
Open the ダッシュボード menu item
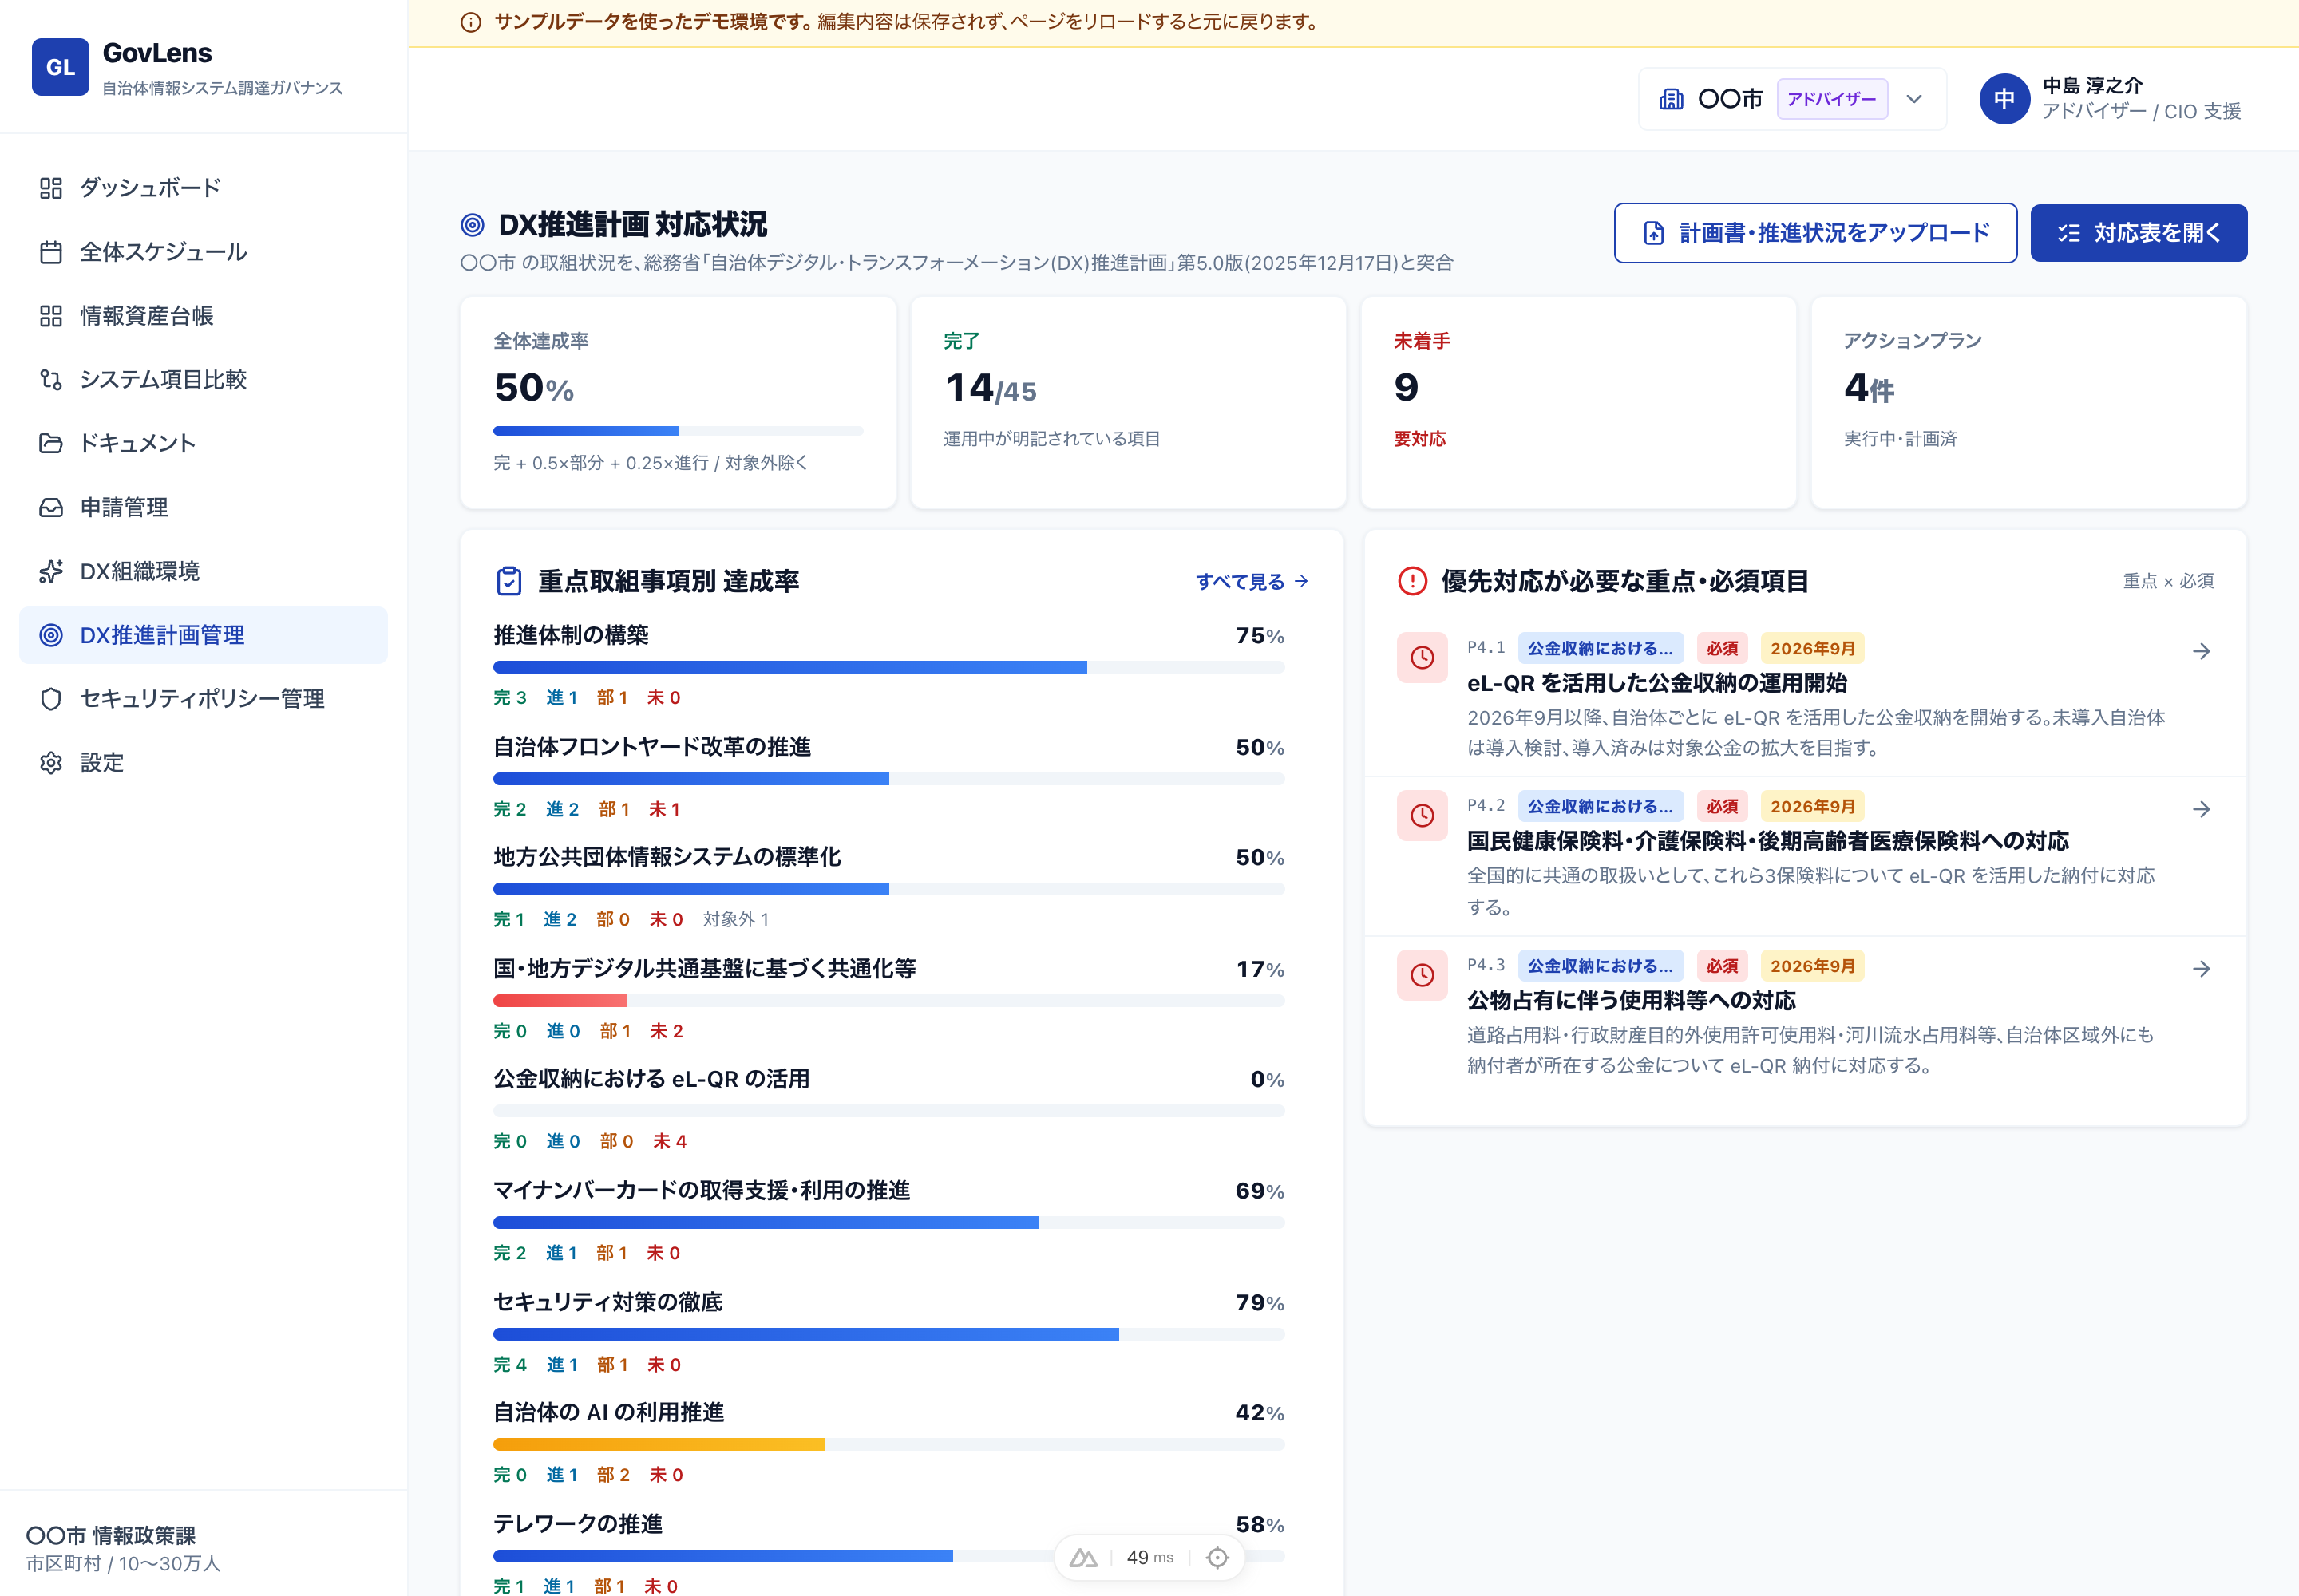tap(203, 188)
